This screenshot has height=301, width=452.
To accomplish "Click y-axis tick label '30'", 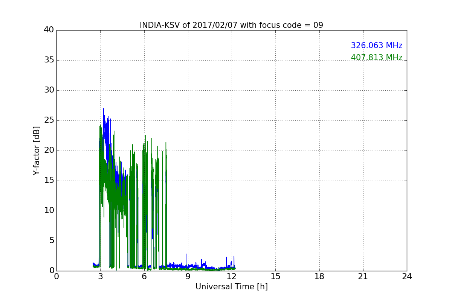I will [x=49, y=90].
